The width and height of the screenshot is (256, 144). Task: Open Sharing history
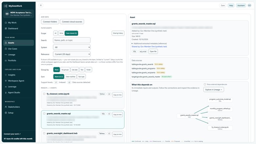[118, 33]
